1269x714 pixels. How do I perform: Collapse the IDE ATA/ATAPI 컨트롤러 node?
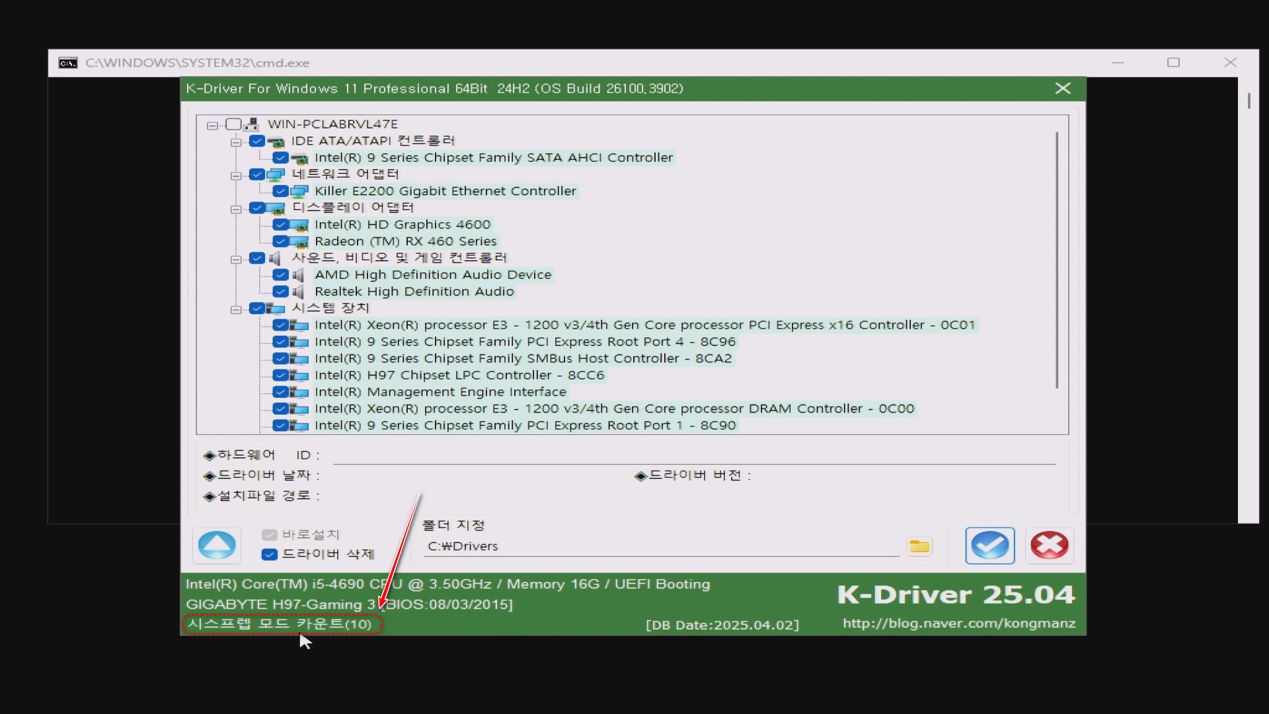tap(235, 141)
